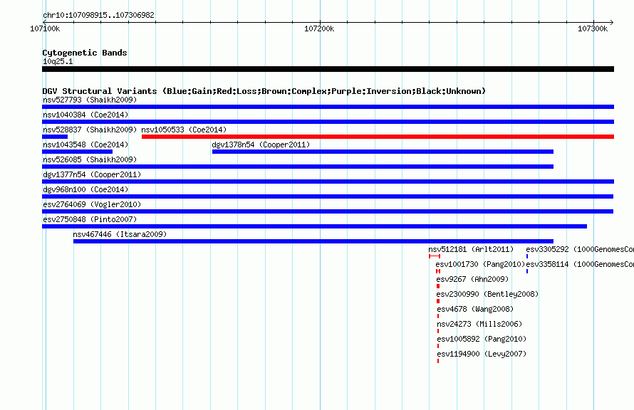Select the dgv1378n54 (Cooper2011) gain bar
The width and height of the screenshot is (634, 410).
coord(383,152)
